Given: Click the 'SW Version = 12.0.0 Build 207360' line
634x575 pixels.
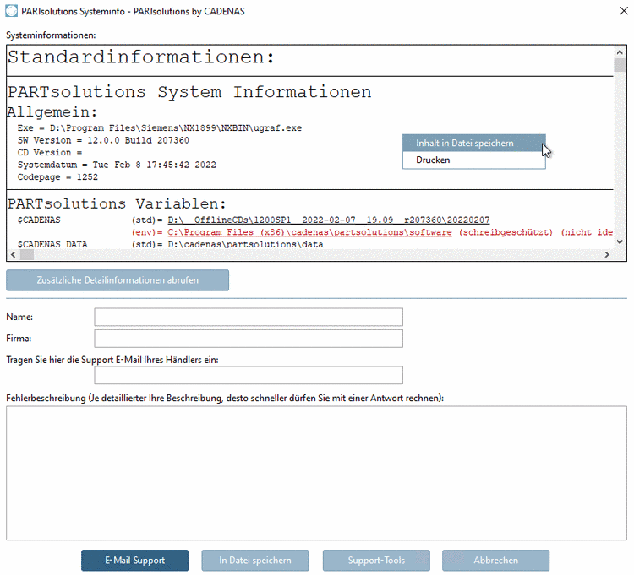Looking at the screenshot, I should coord(103,140).
